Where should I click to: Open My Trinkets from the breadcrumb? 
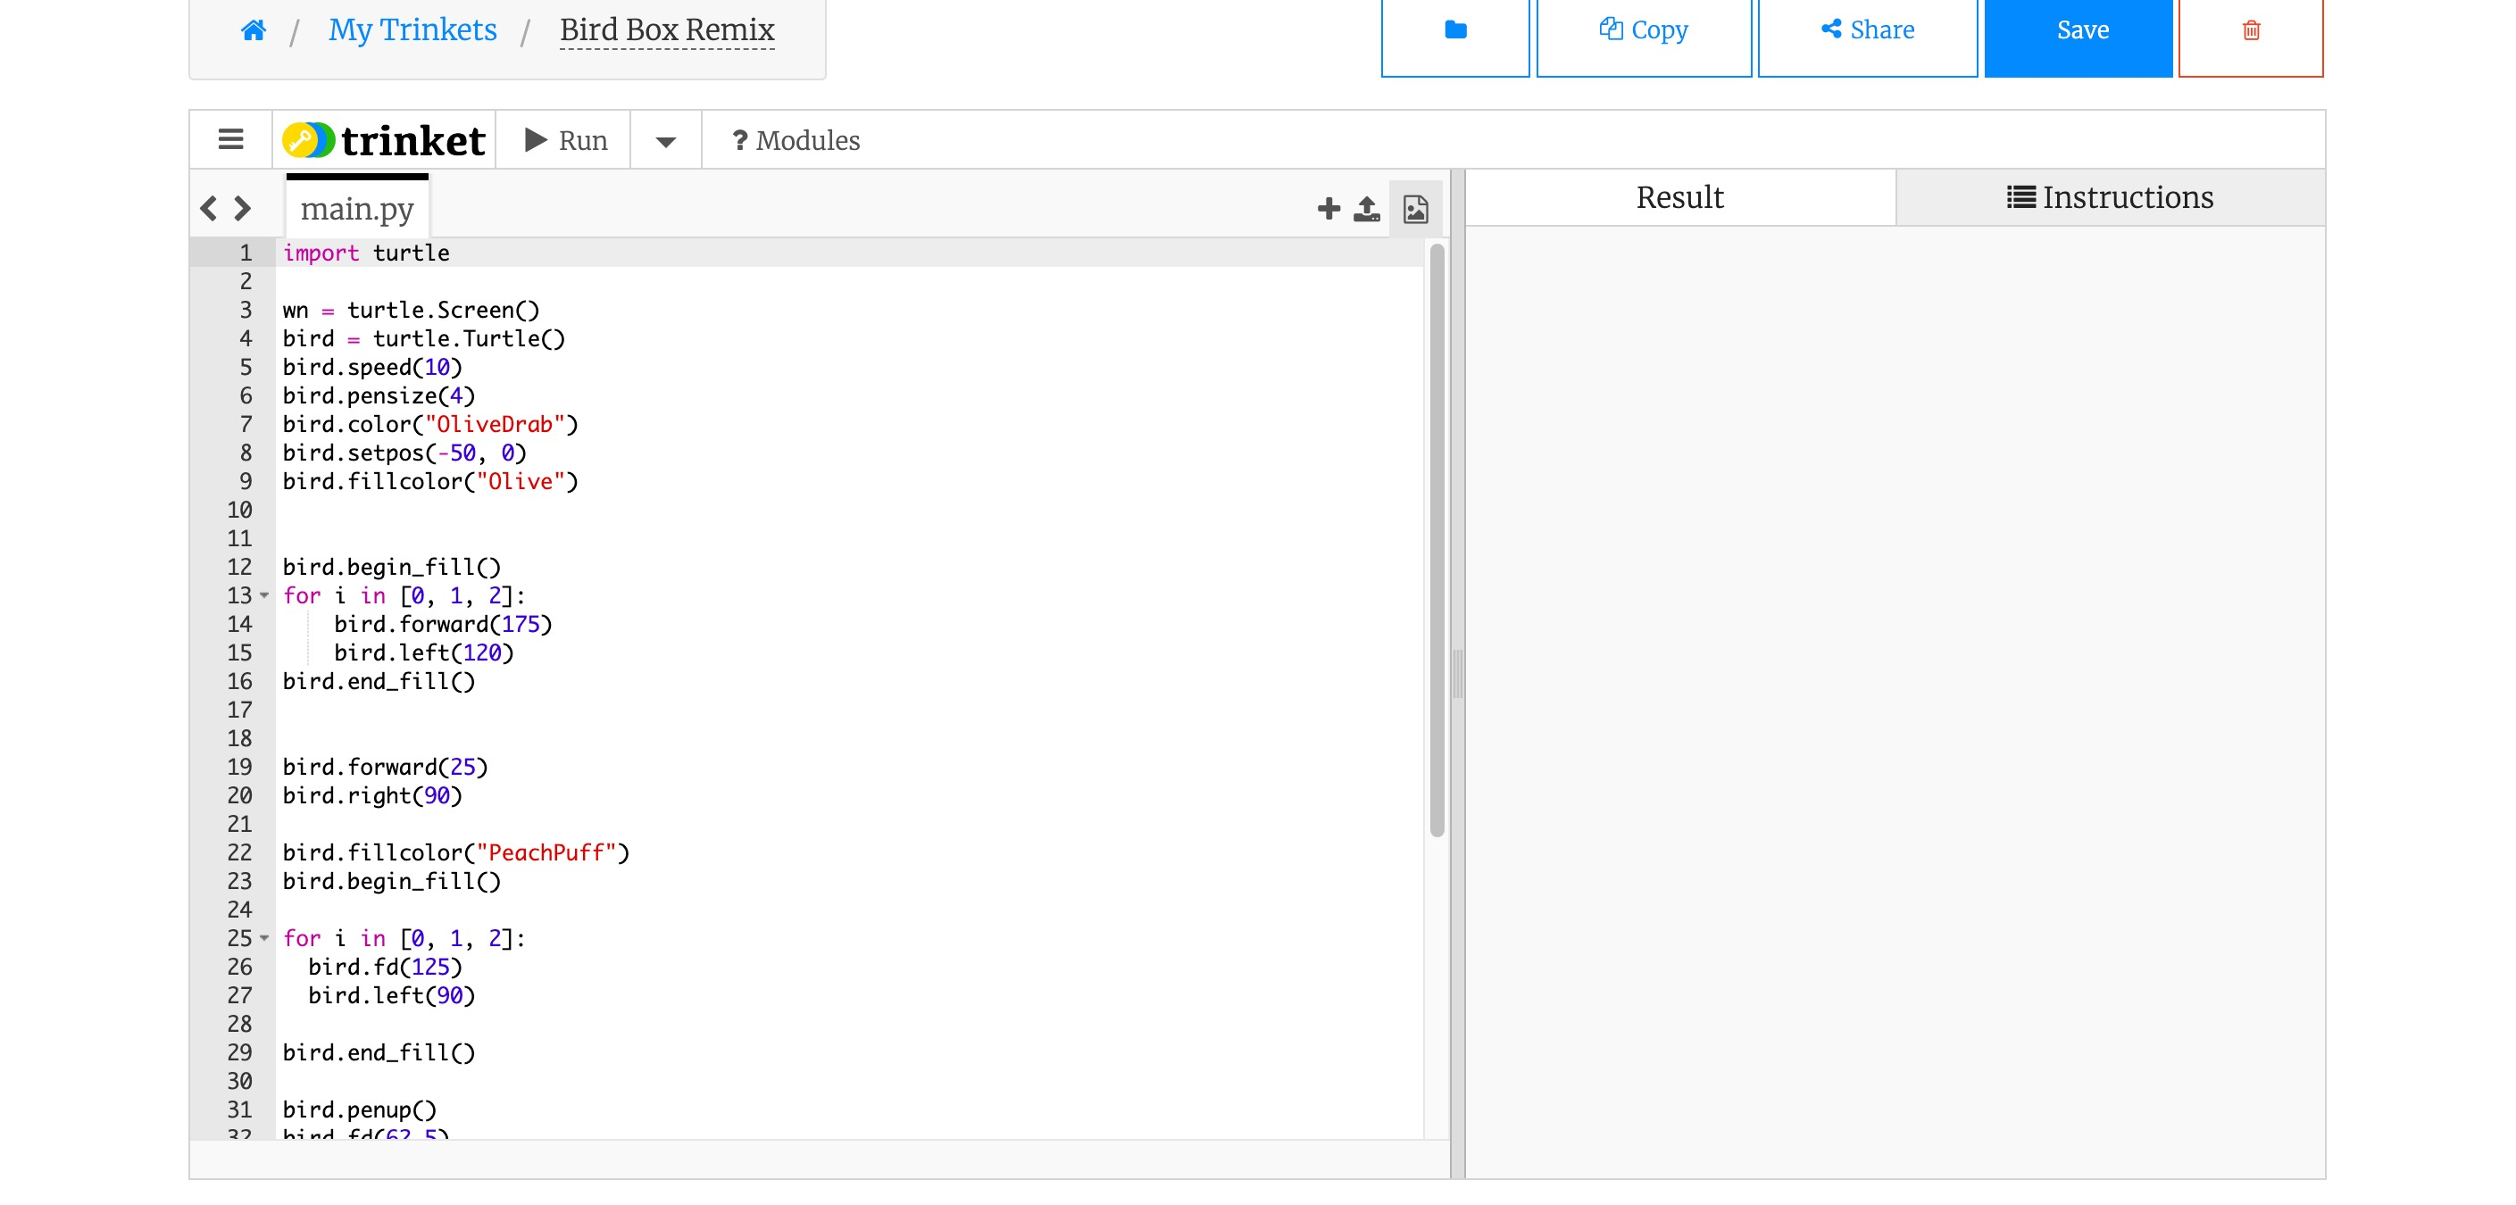coord(412,30)
